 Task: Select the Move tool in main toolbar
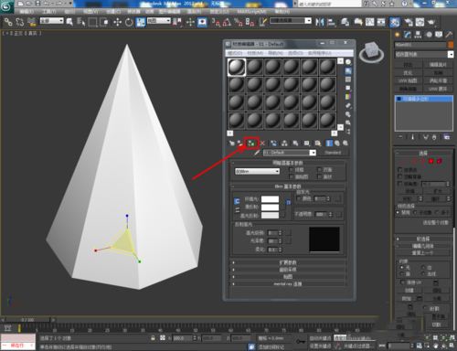117,22
